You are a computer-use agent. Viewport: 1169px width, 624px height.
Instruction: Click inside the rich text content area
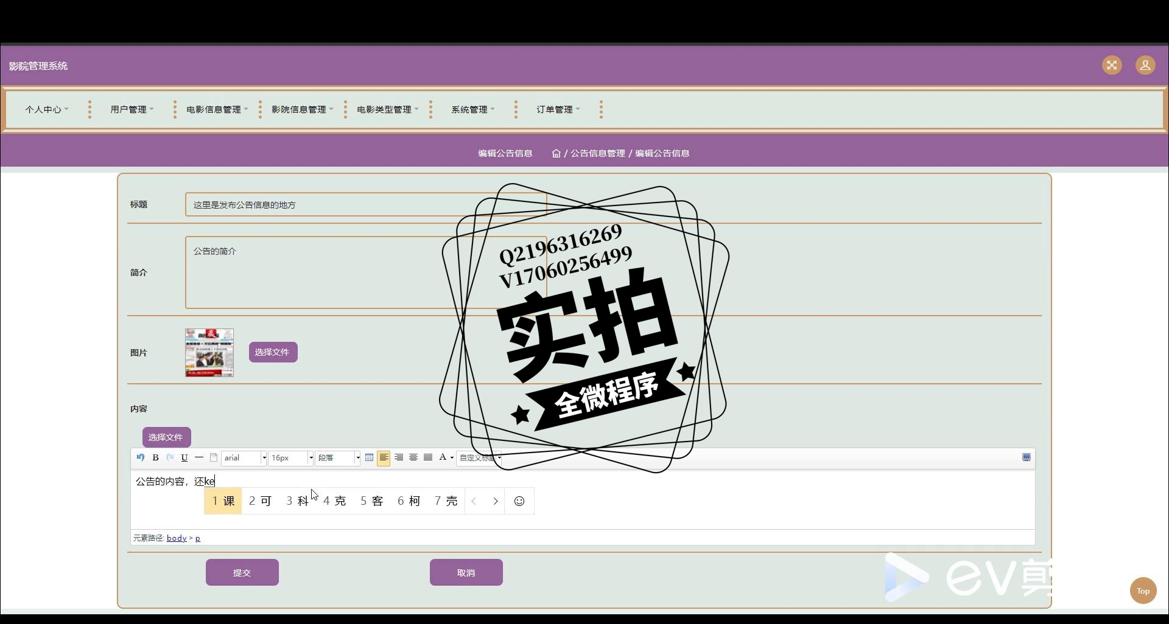[583, 500]
